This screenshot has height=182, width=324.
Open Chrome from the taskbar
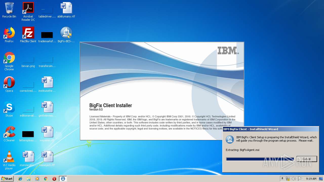tap(46, 179)
